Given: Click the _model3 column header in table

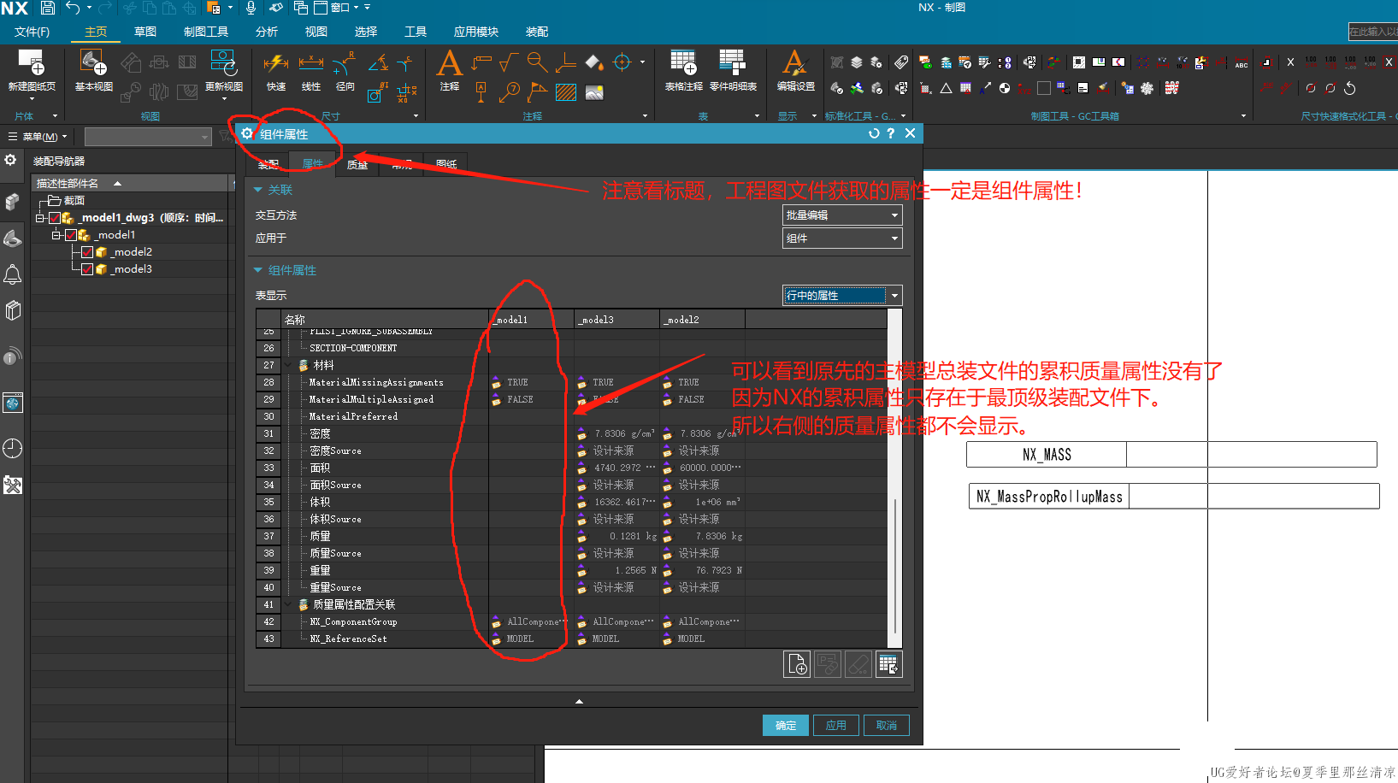Looking at the screenshot, I should (616, 320).
